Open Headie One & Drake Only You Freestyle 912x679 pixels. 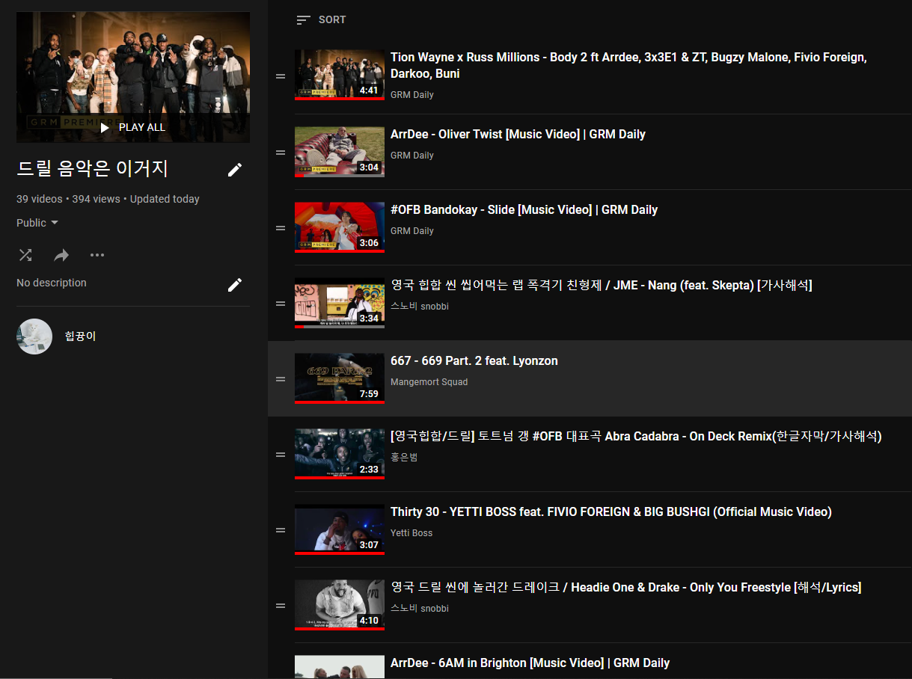tap(625, 588)
